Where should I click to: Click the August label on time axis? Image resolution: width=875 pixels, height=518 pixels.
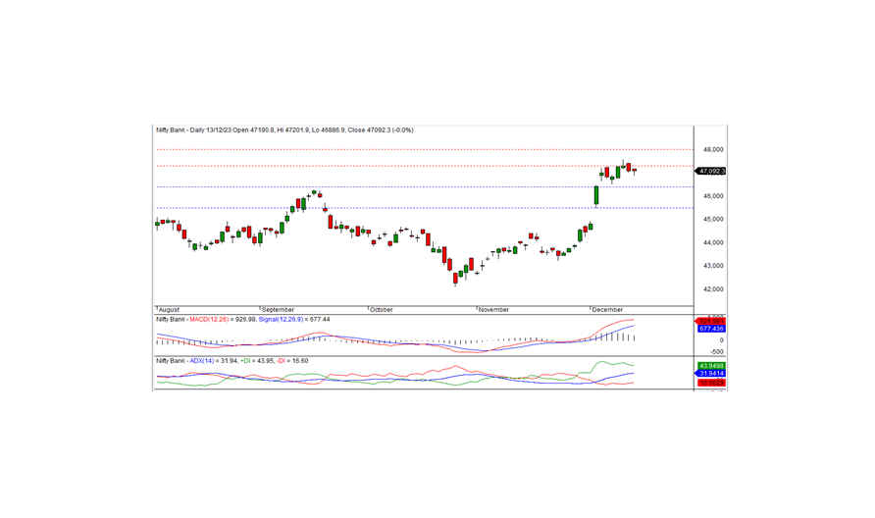pyautogui.click(x=169, y=309)
